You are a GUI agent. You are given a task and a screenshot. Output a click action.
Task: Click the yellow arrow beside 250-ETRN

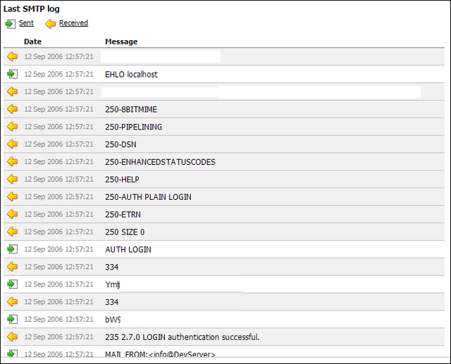pyautogui.click(x=12, y=214)
